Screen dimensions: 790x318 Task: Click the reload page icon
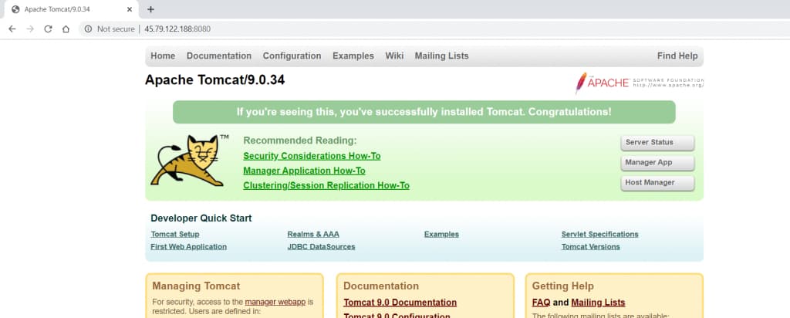[x=48, y=29]
